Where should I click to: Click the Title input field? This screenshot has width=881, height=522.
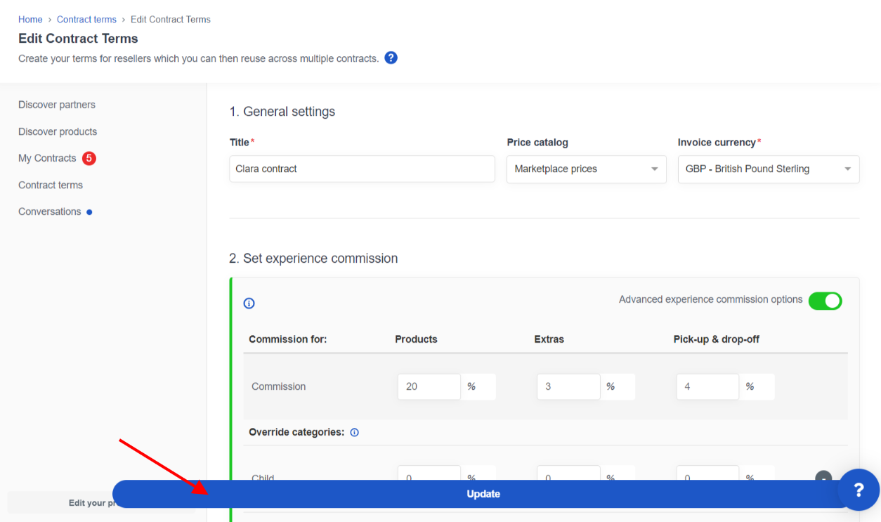tap(362, 169)
